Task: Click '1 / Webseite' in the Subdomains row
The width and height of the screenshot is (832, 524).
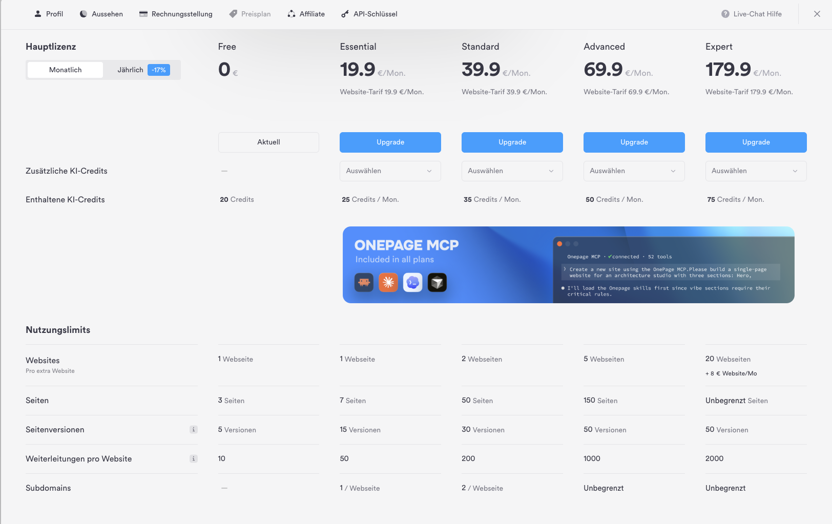Action: tap(360, 488)
